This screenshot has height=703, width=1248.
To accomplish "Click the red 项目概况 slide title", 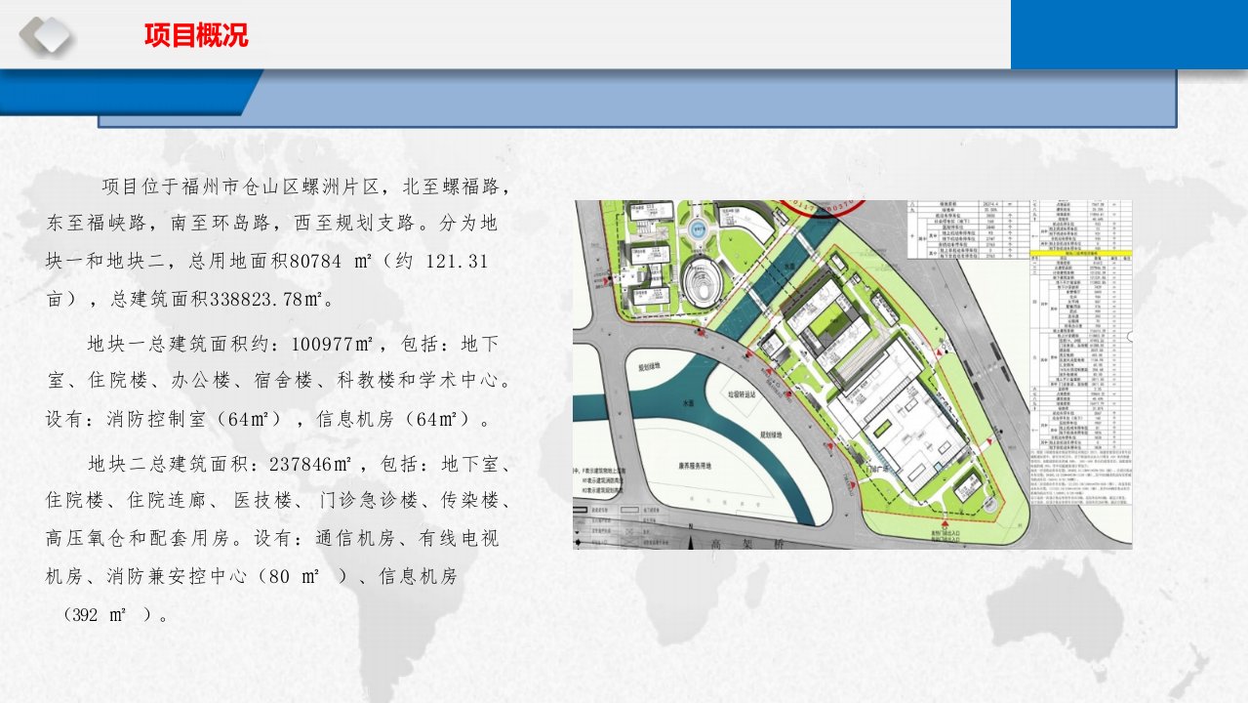I will pos(196,36).
